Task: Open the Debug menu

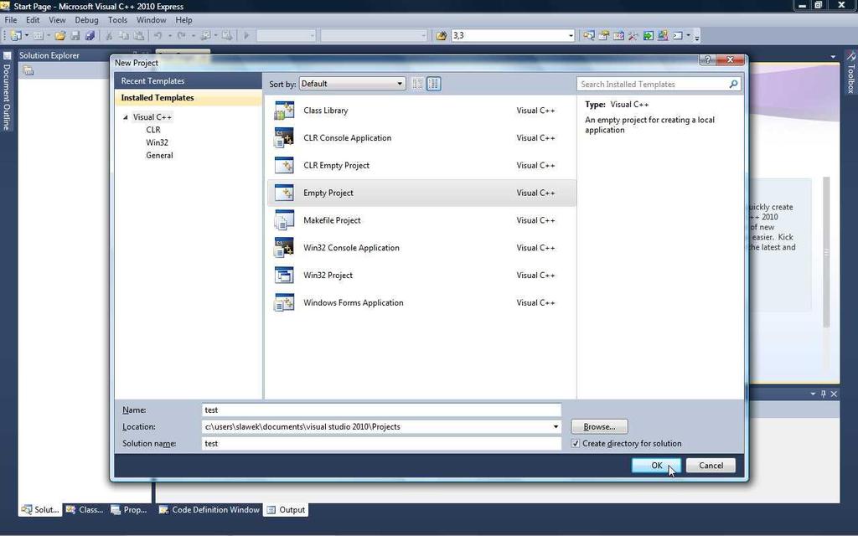Action: 86,20
